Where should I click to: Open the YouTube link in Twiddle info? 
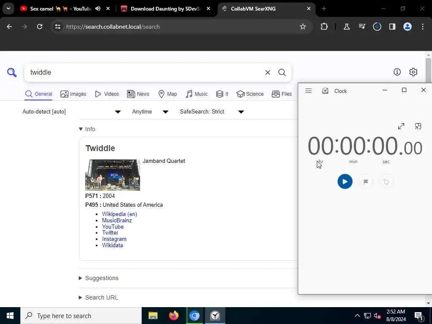pyautogui.click(x=113, y=227)
